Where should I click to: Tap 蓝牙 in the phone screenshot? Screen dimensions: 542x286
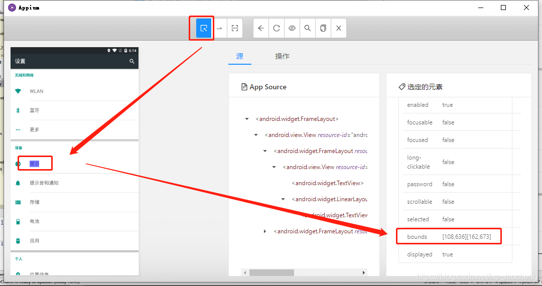[x=34, y=110]
